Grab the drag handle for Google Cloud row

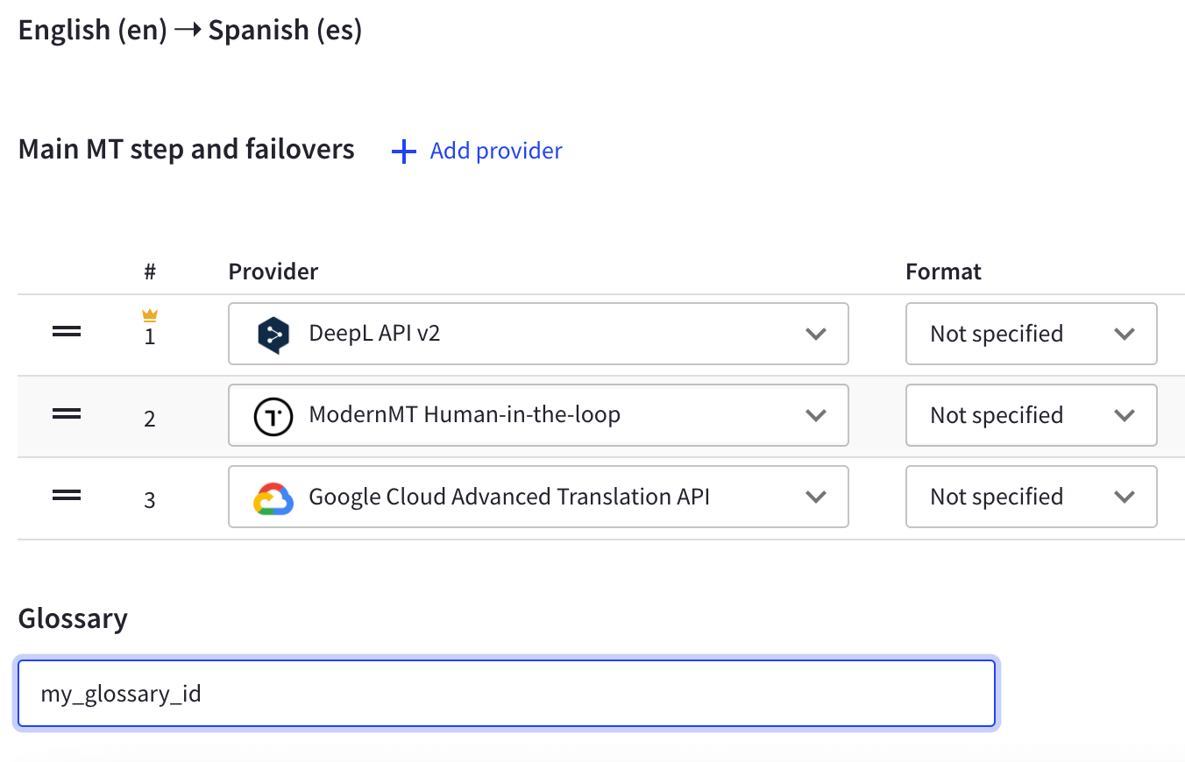tap(67, 495)
